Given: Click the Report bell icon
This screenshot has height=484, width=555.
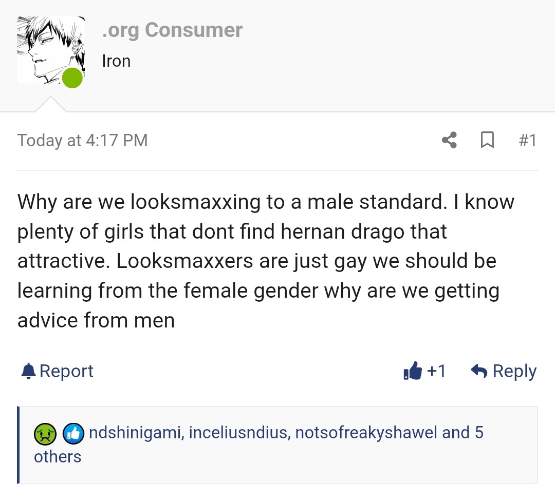Looking at the screenshot, I should pyautogui.click(x=28, y=371).
